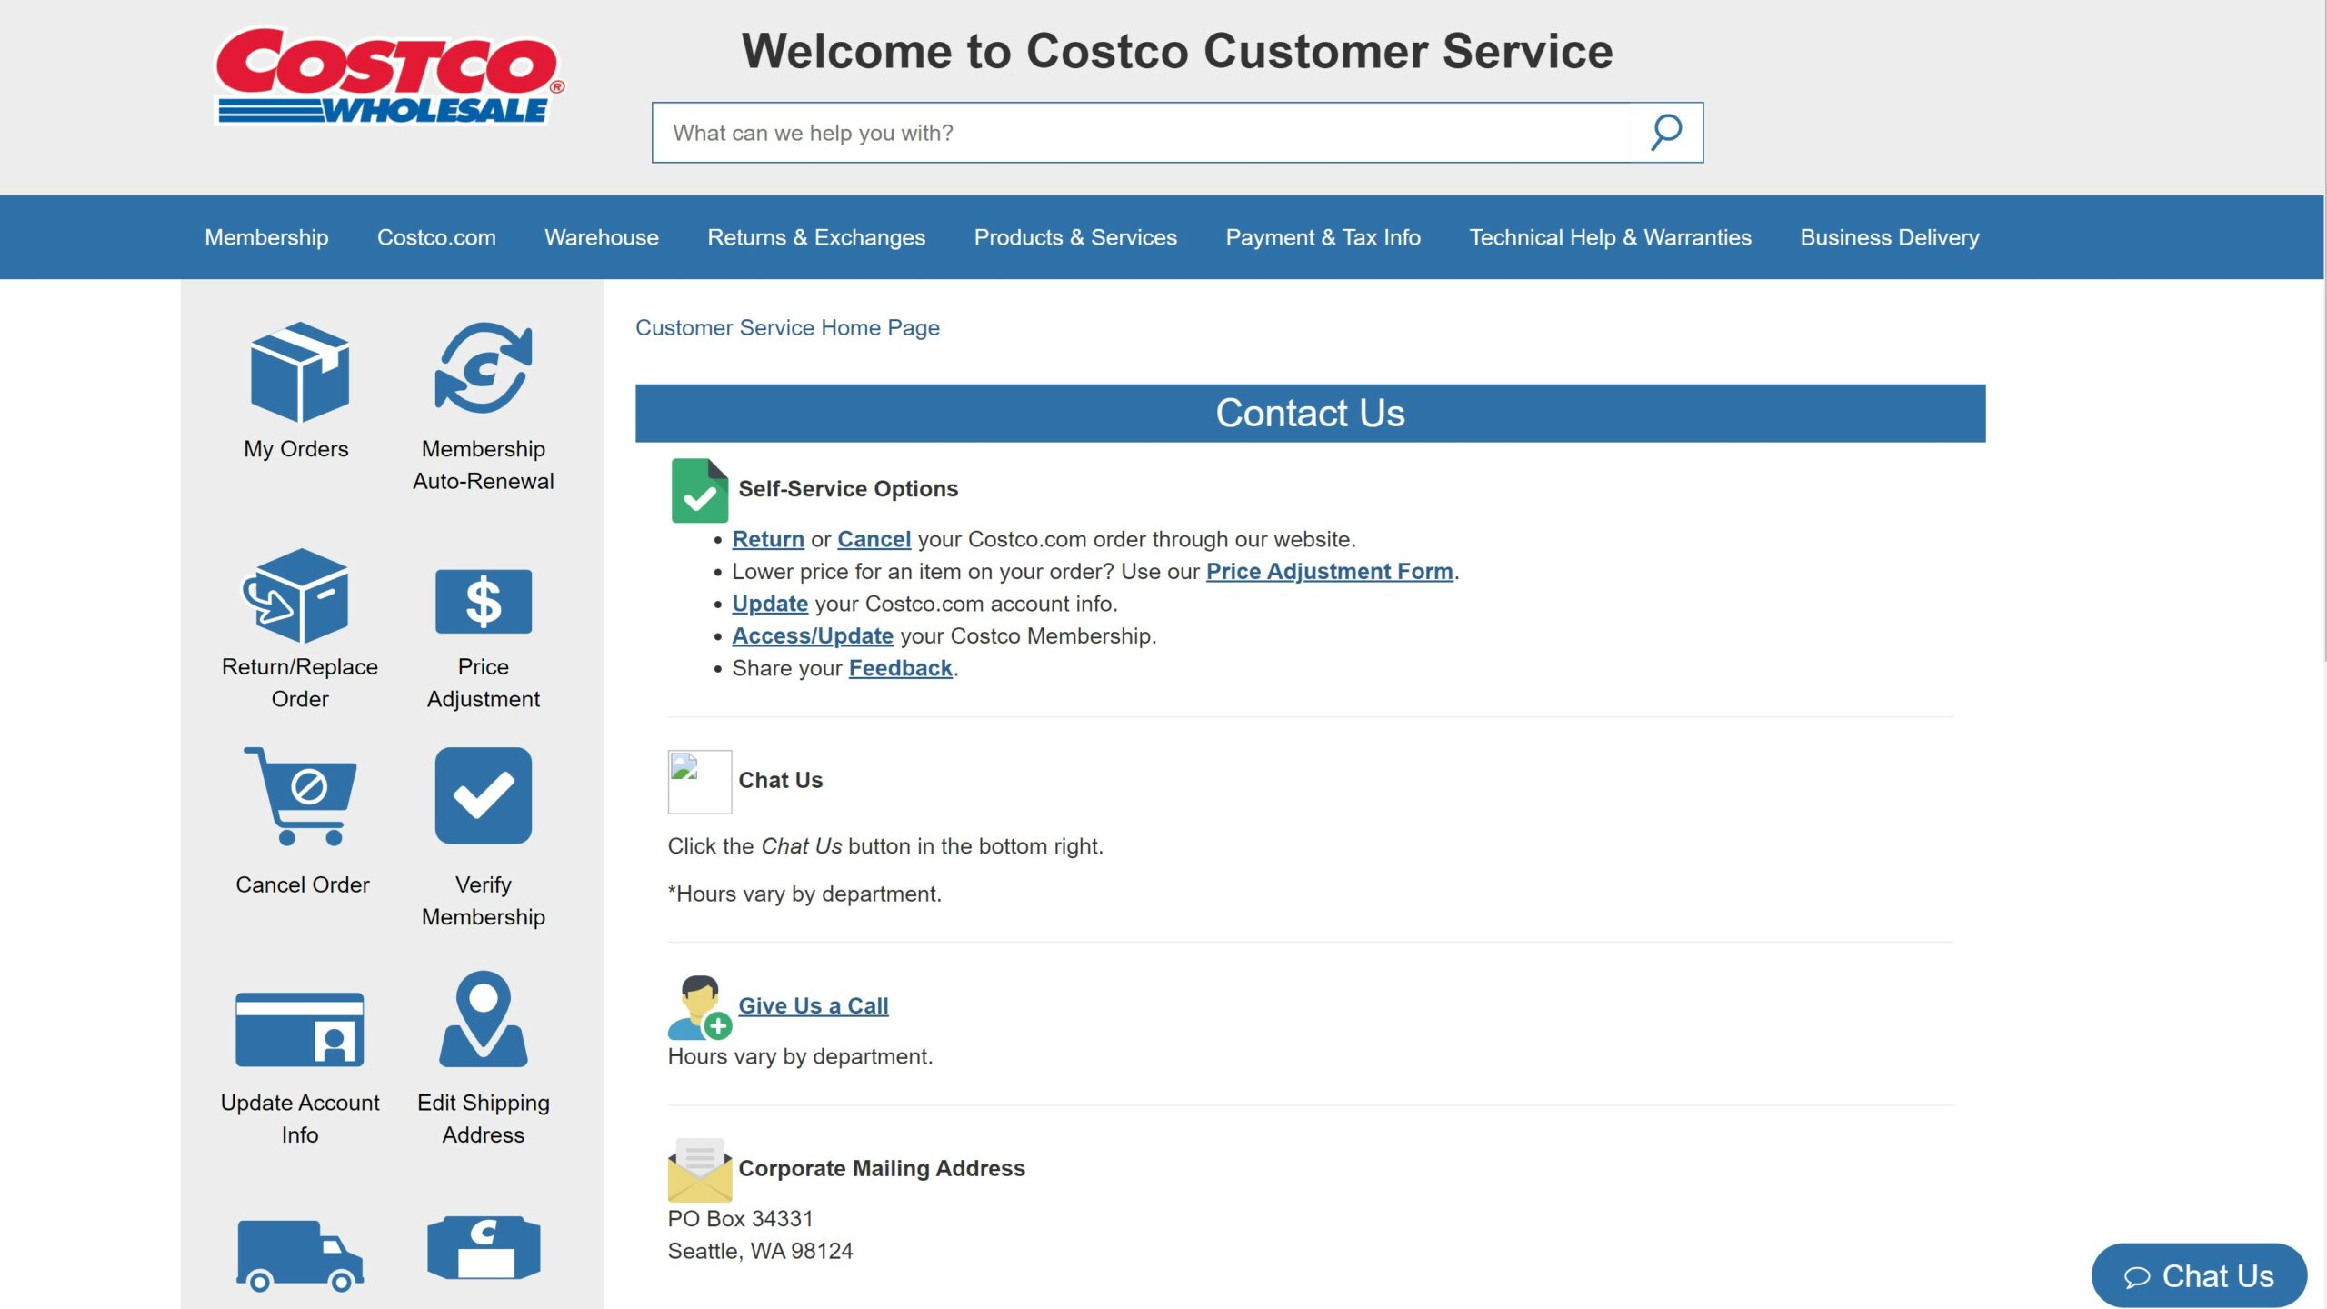
Task: Toggle the Access/Update Membership link
Action: pyautogui.click(x=812, y=636)
